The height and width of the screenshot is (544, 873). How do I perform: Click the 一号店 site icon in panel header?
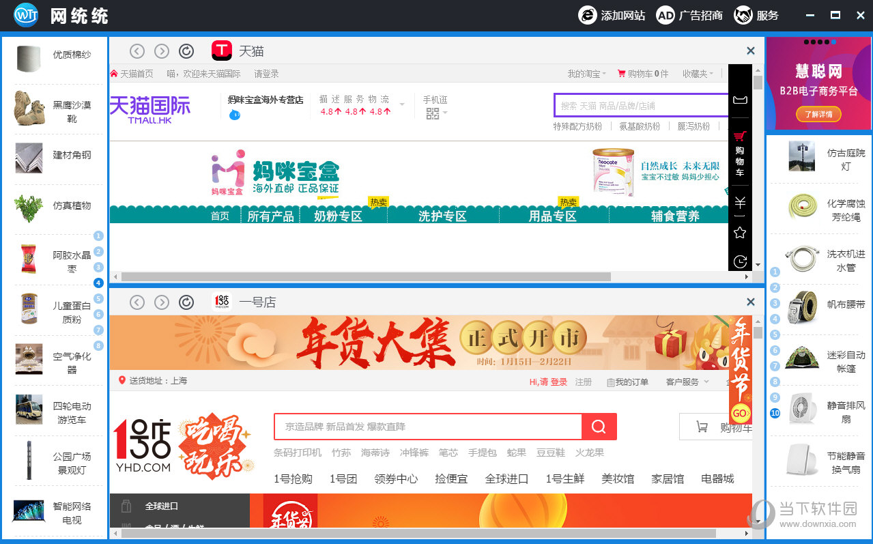[x=222, y=302]
